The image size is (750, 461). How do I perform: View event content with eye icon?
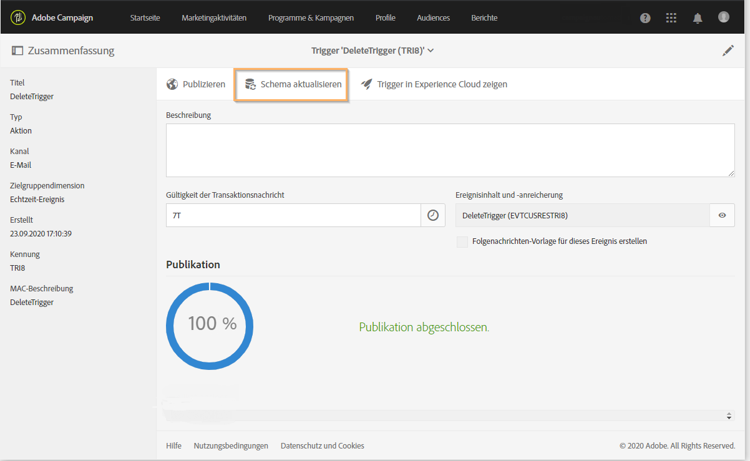[x=722, y=215]
